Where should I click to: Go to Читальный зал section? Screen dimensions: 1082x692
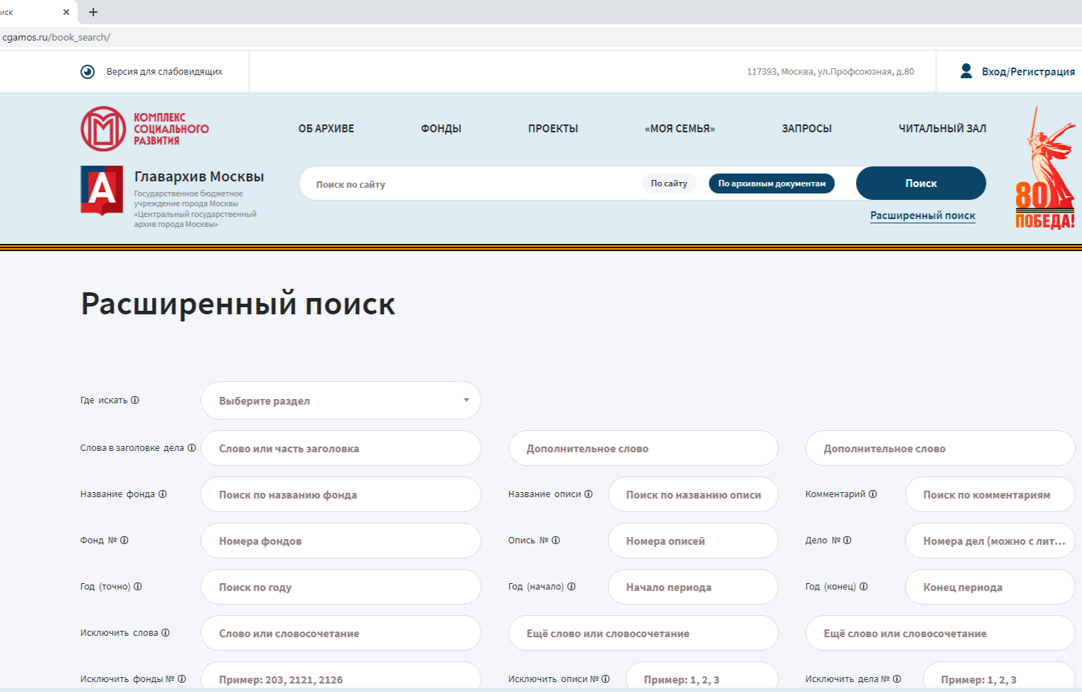click(942, 129)
